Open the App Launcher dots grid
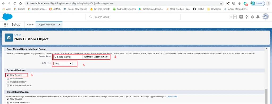This screenshot has width=272, height=104. [x=6, y=25]
